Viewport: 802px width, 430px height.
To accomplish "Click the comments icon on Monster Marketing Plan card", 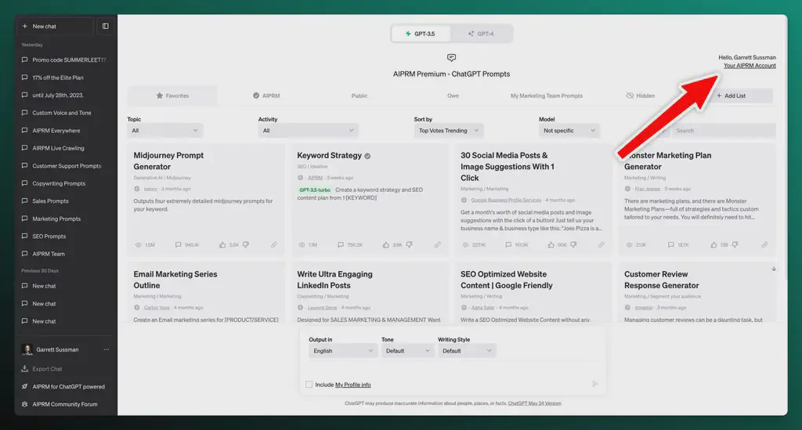I will (x=670, y=245).
